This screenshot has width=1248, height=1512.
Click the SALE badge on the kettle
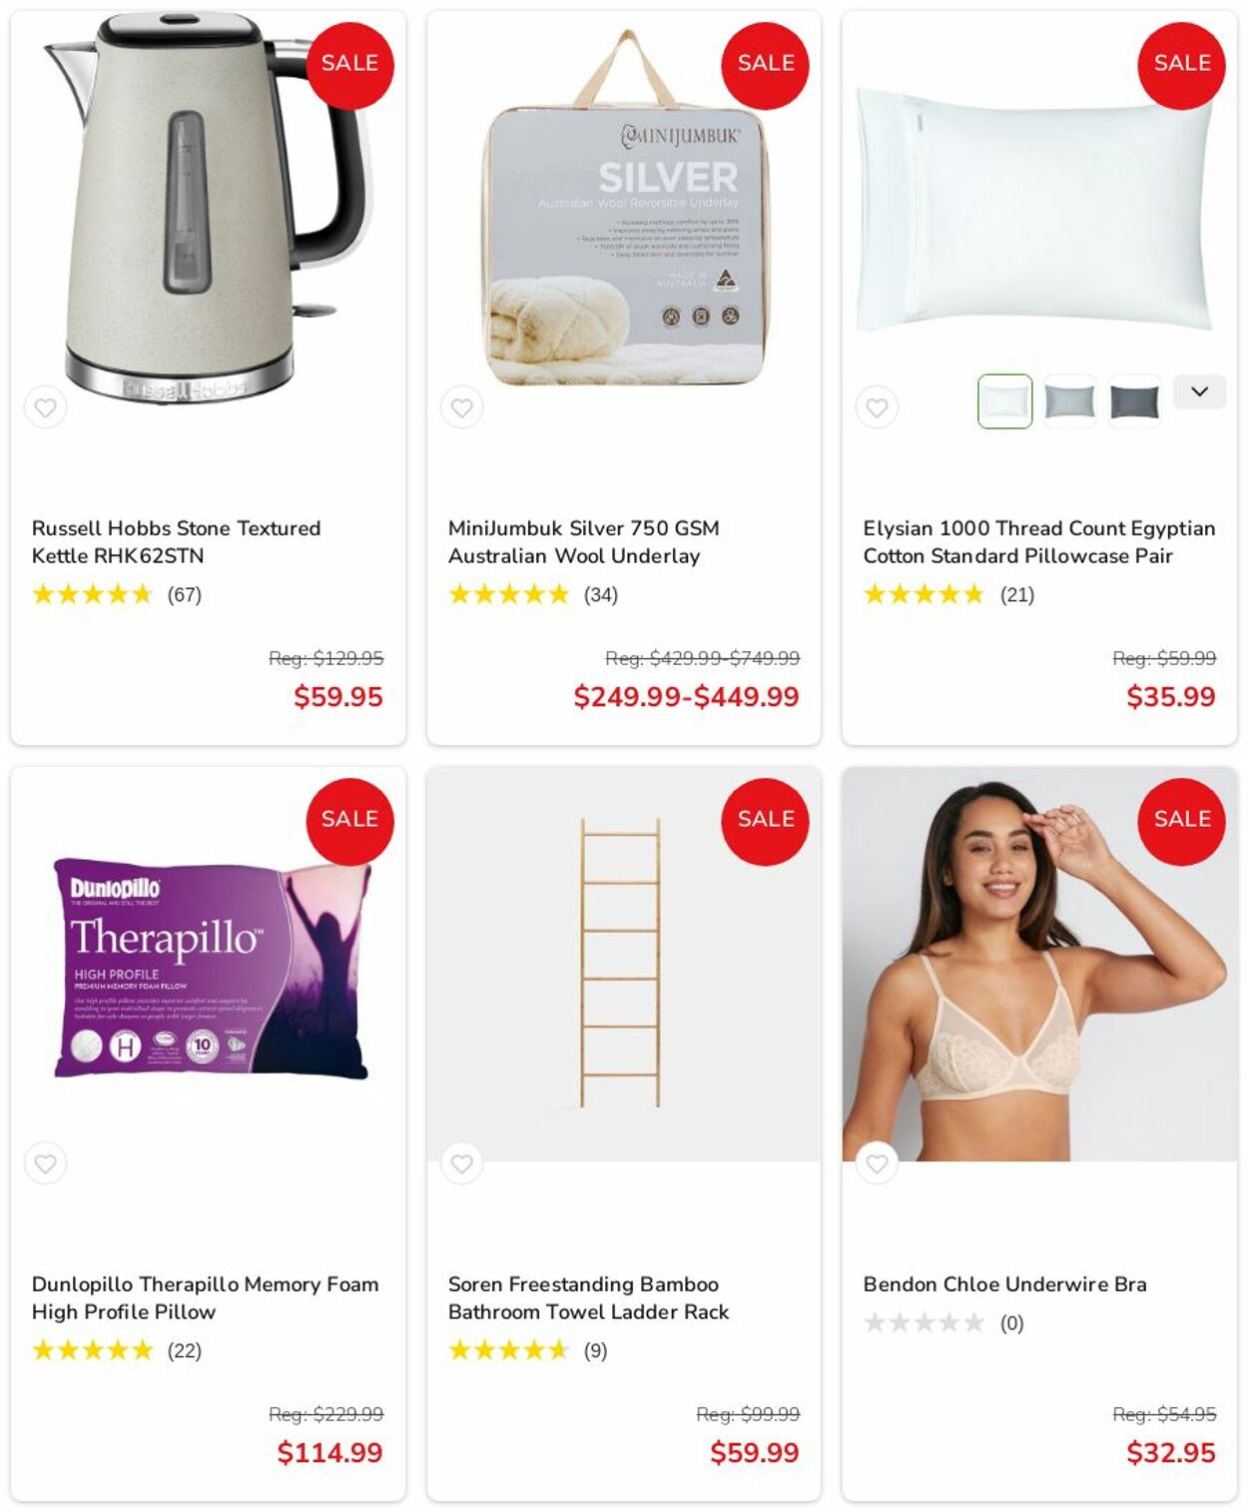click(x=349, y=65)
